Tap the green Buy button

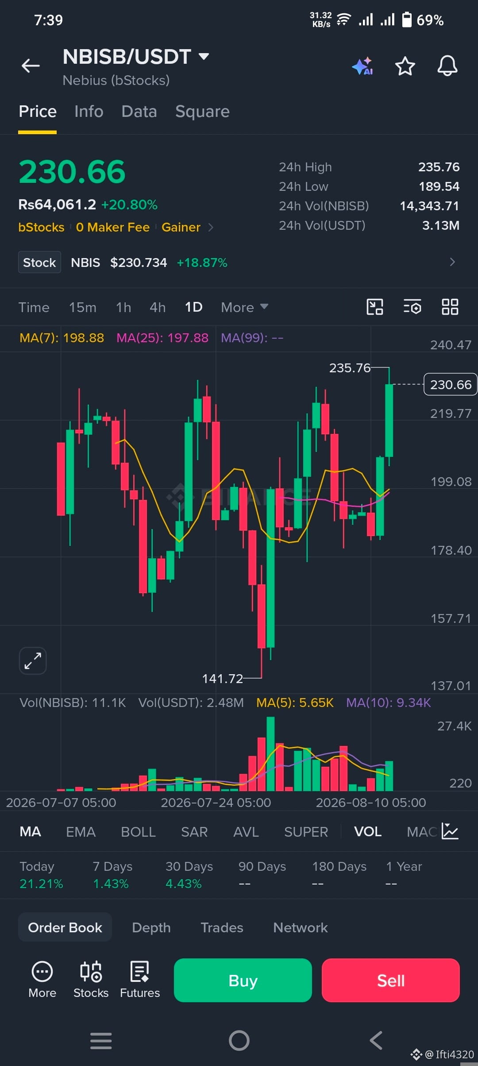pyautogui.click(x=243, y=980)
